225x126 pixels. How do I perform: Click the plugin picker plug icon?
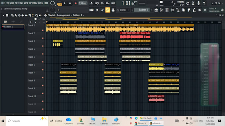pyautogui.click(x=189, y=10)
